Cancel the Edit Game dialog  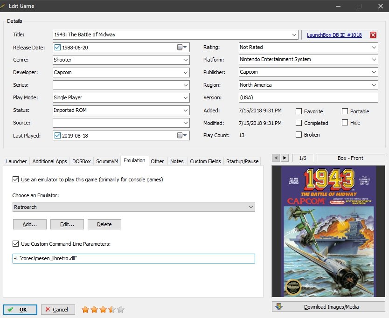coord(58,310)
